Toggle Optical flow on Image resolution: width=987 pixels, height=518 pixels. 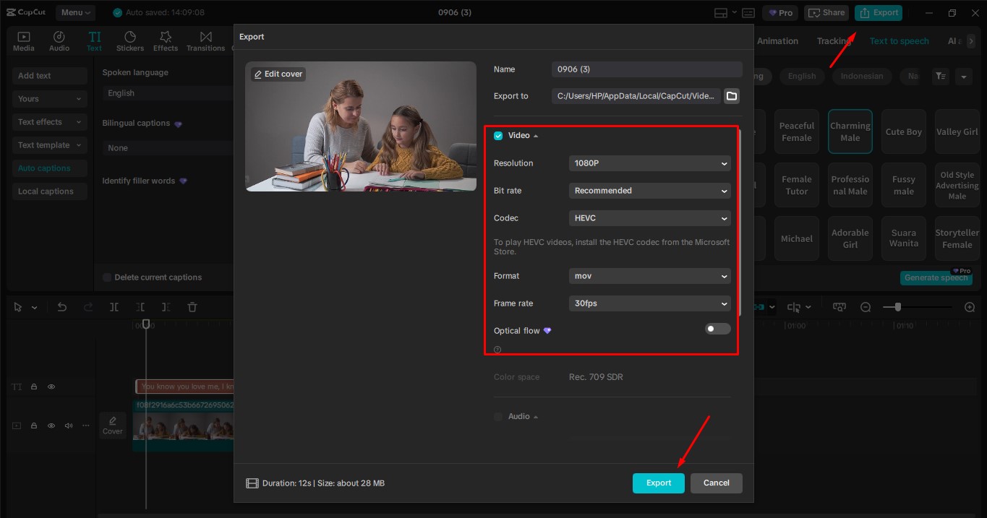coord(717,329)
